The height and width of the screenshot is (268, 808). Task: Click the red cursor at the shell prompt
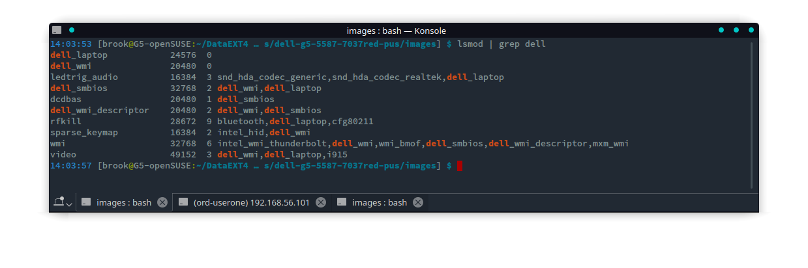[x=460, y=166]
